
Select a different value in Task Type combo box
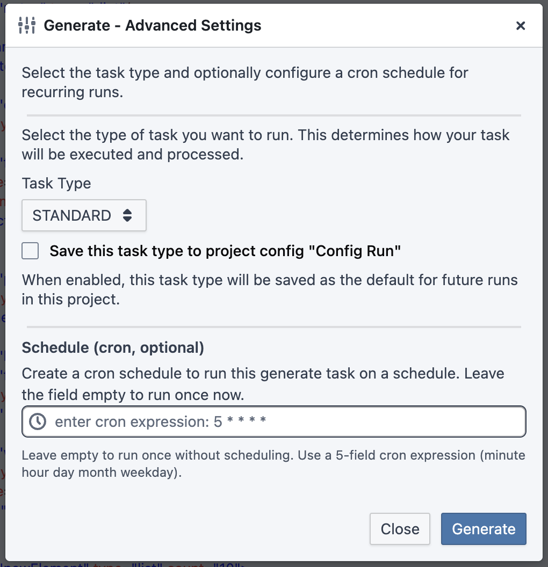click(84, 215)
